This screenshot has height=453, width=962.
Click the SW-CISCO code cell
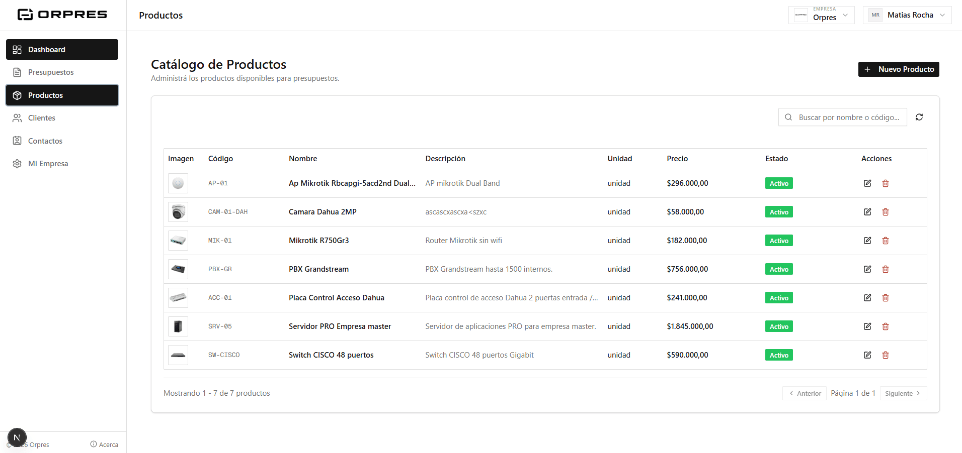pos(224,355)
